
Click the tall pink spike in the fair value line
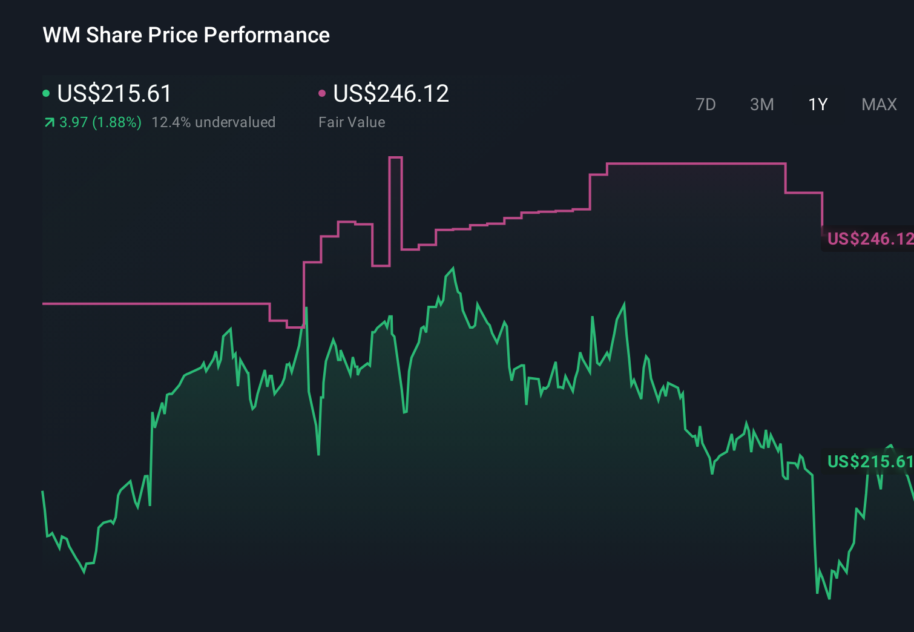coord(396,182)
